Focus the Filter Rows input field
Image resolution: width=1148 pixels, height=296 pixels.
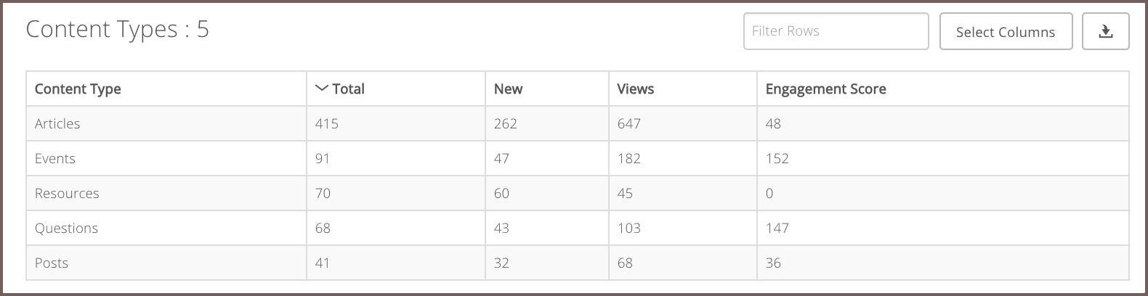click(836, 31)
